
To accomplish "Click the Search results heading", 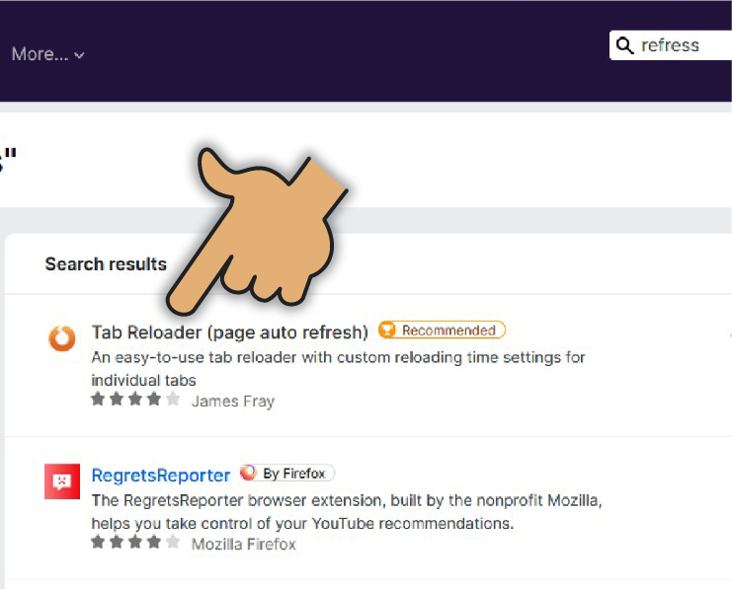I will (106, 263).
